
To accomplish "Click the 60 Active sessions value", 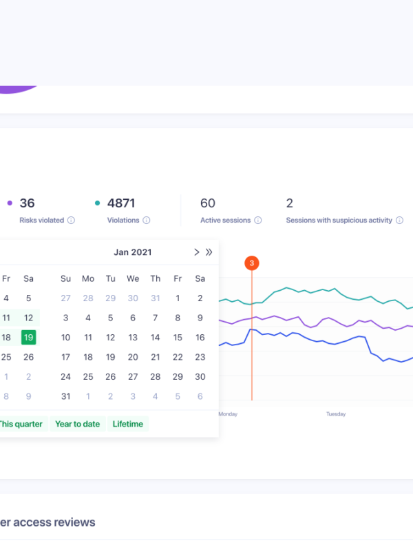I will (207, 203).
